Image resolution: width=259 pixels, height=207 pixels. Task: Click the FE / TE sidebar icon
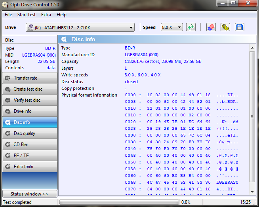(x=8, y=156)
